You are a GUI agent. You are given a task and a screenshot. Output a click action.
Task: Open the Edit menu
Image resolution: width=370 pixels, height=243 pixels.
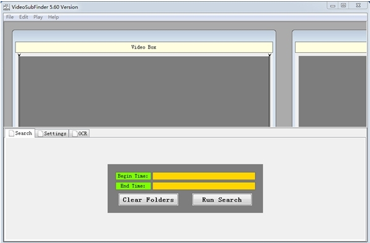pos(23,17)
